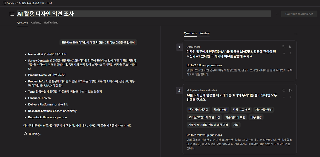Click the 'Language: Korean' line
Screen dimensions: 320x157
(x=39, y=98)
